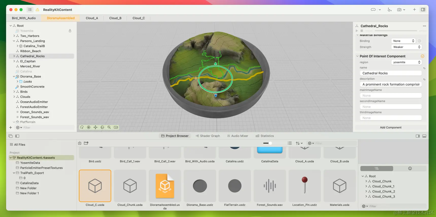Select the add-pin tool in viewport toolbar

(x=89, y=127)
